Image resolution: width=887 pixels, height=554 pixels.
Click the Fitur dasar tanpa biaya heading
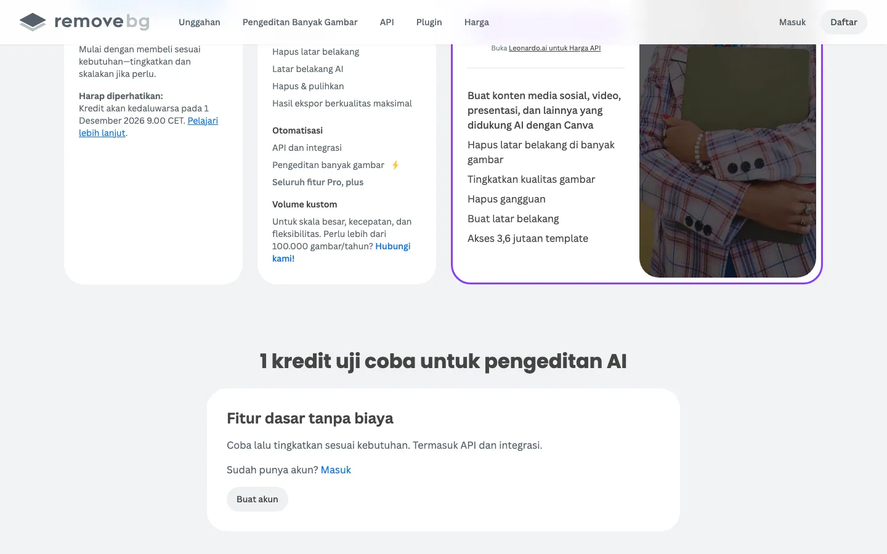(x=310, y=419)
